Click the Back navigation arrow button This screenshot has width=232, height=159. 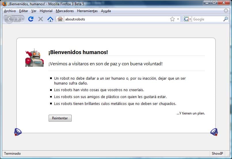tap(9, 19)
